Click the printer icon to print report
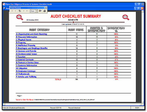Image resolution: width=147 pixels, height=112 pixels. point(45,11)
